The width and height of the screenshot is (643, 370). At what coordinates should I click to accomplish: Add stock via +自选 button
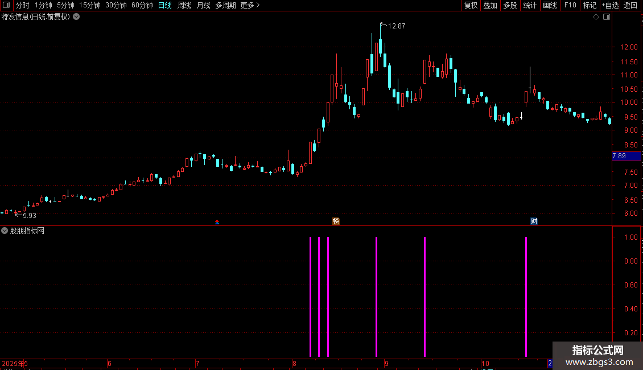[610, 5]
